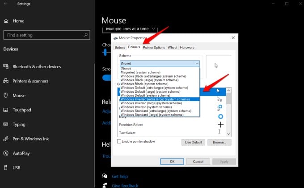Screen dimensions: 304x188
Task: Switch to the Hardware tab
Action: pos(187,48)
